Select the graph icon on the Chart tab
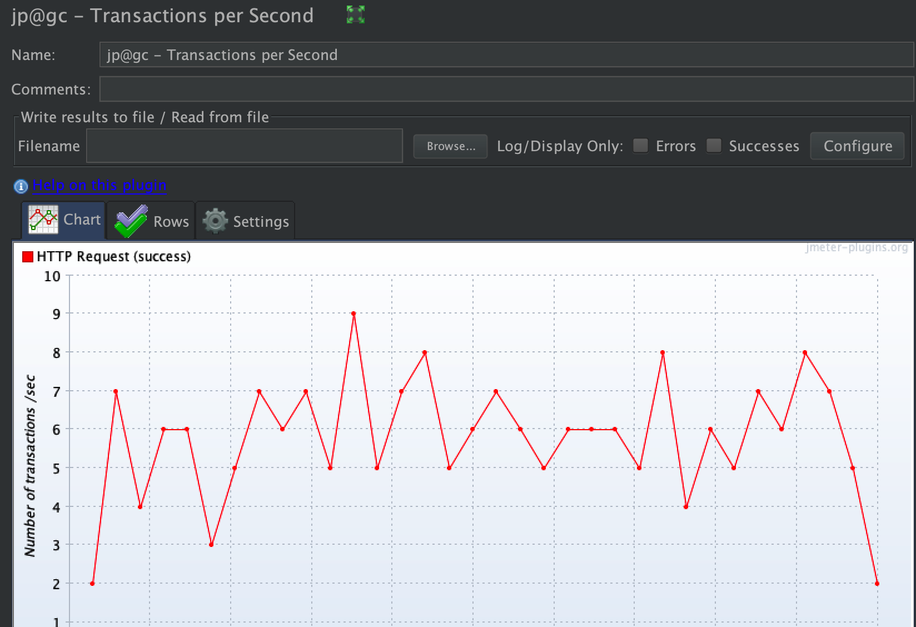916x627 pixels. click(x=43, y=219)
